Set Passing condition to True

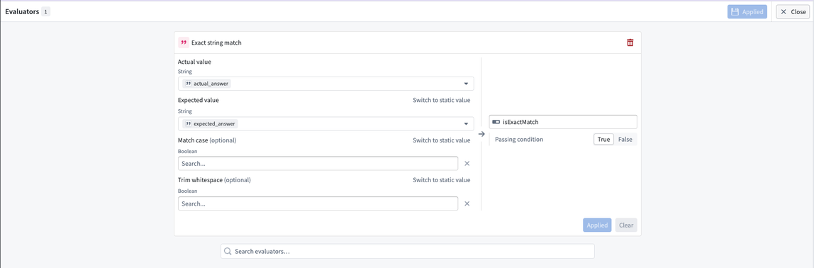point(603,139)
